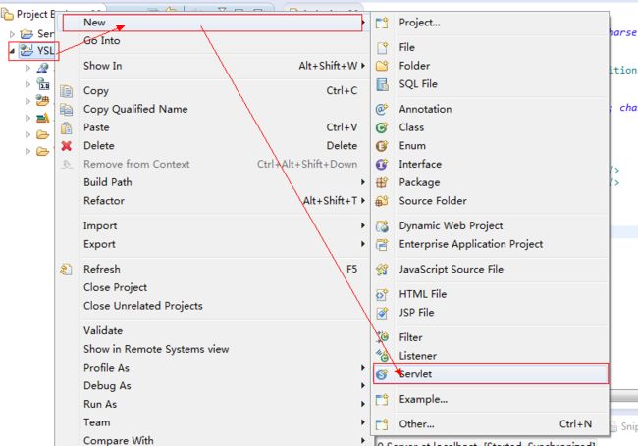Click the red Delete X icon

[67, 146]
